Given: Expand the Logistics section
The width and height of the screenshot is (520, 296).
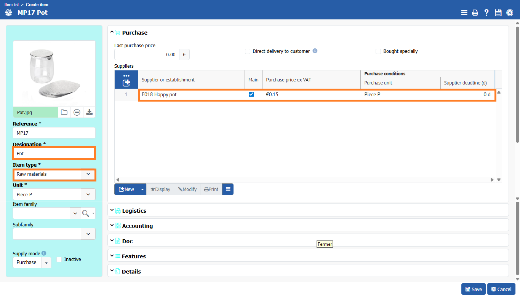Looking at the screenshot, I should click(134, 211).
